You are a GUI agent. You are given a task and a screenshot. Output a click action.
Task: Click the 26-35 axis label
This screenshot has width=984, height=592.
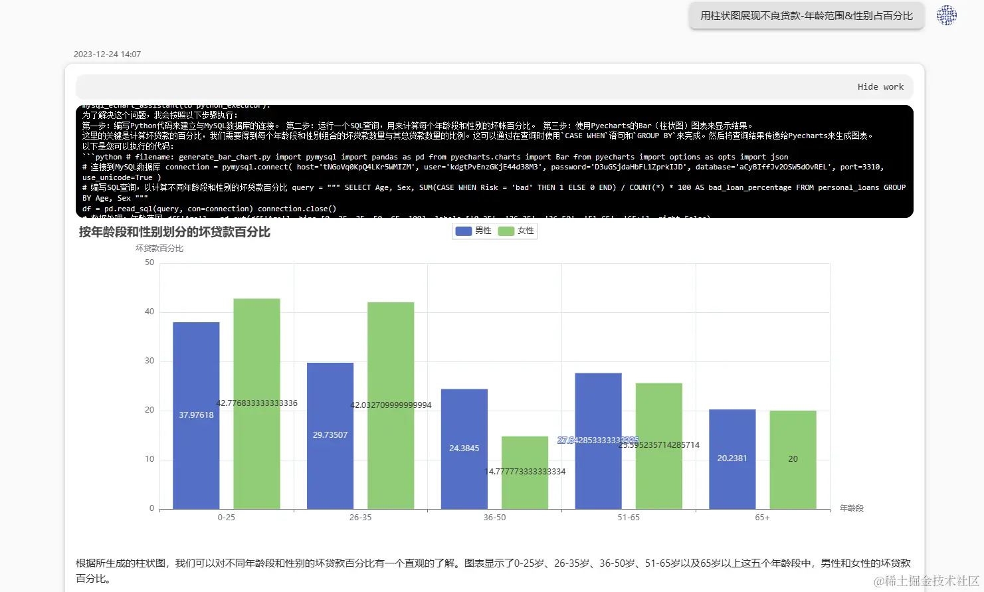(x=361, y=518)
